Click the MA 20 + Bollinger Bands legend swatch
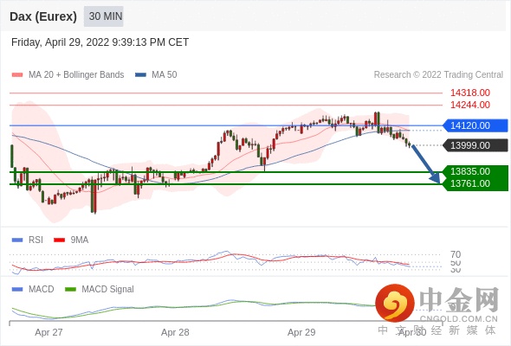Image resolution: width=511 pixels, height=346 pixels. click(x=17, y=75)
